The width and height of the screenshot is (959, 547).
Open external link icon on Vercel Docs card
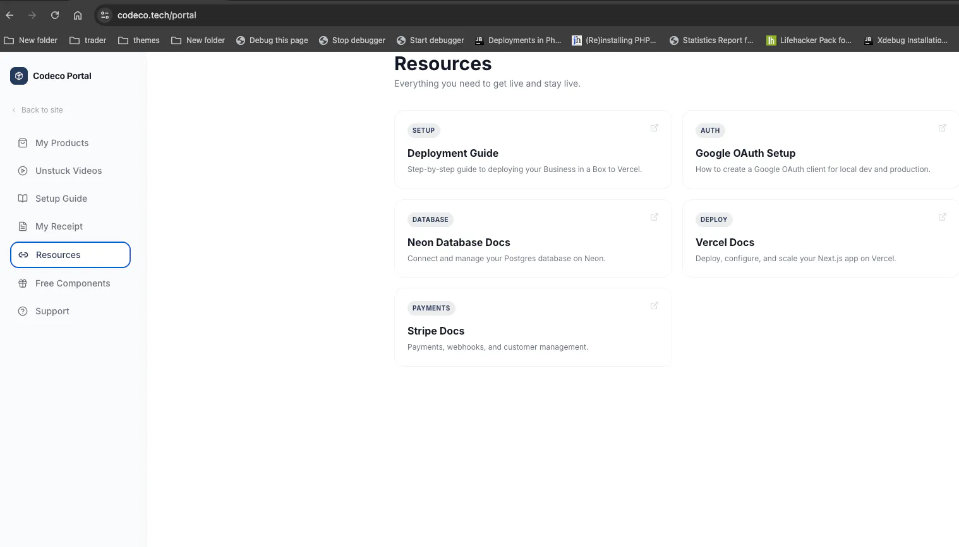tap(943, 217)
